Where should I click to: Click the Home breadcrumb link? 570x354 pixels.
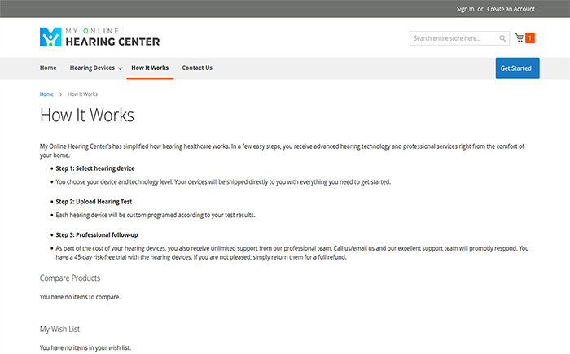pyautogui.click(x=46, y=94)
